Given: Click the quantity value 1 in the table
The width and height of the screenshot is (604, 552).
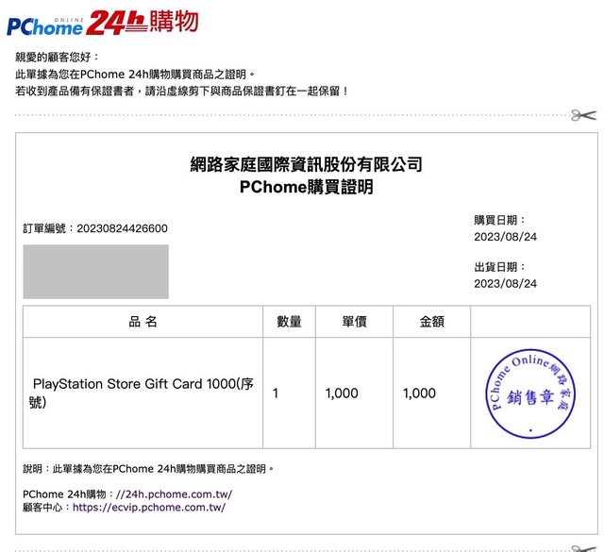Looking at the screenshot, I should pyautogui.click(x=276, y=393).
